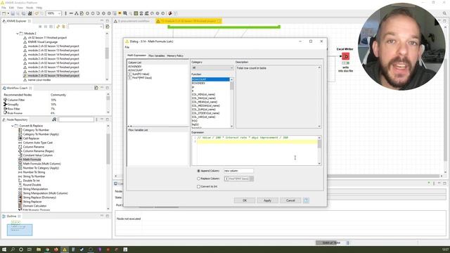450x253 pixels.
Task: Open the File menu in main window
Action: 4,8
